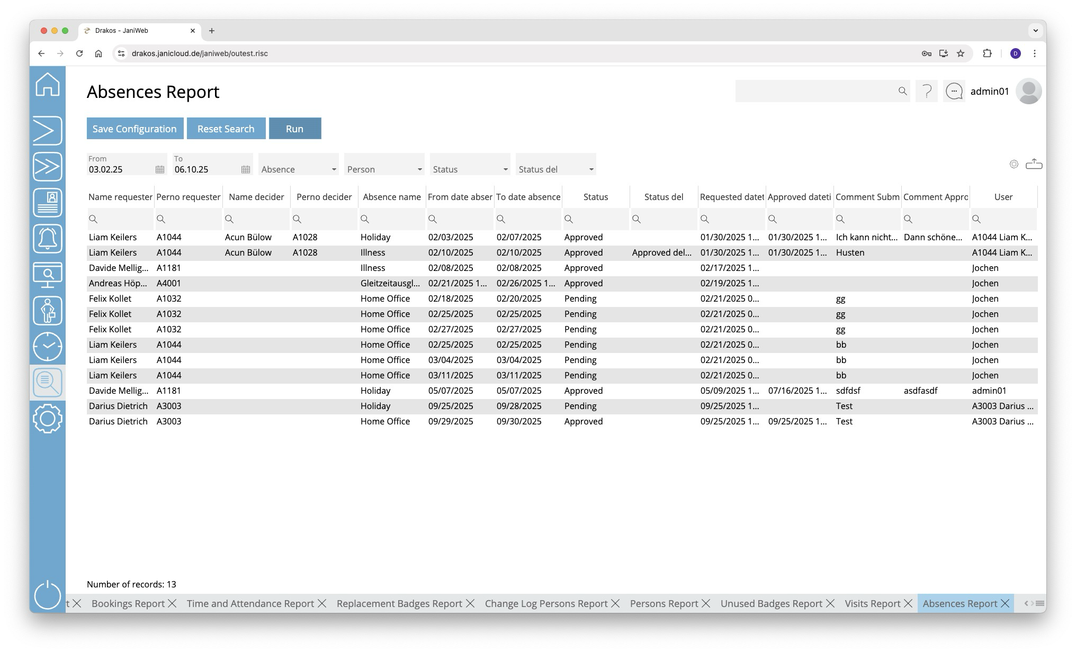Sort by the Status column header
The height and width of the screenshot is (652, 1076).
point(595,197)
